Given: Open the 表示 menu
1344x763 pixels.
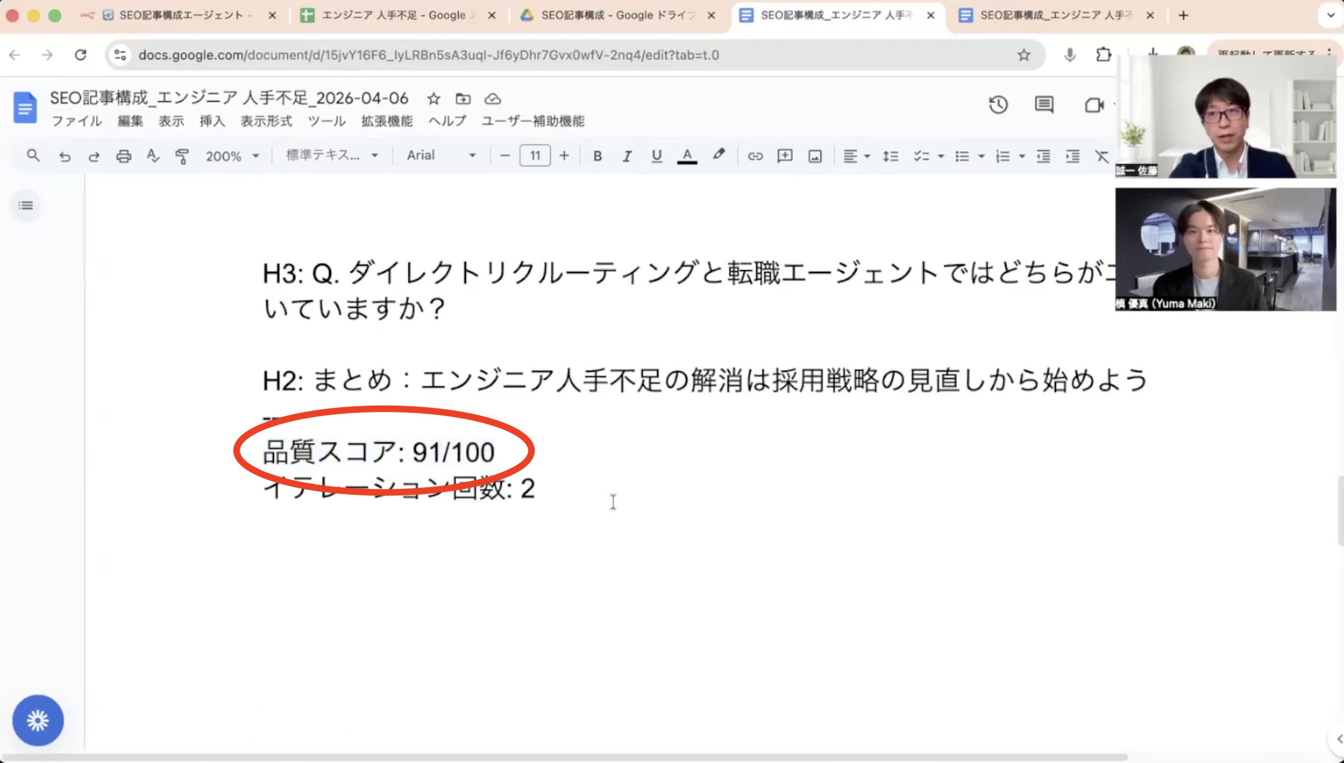Looking at the screenshot, I should (x=171, y=121).
